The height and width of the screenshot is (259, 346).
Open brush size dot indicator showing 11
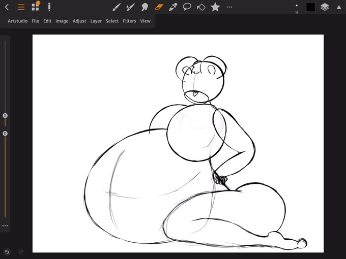click(x=297, y=8)
